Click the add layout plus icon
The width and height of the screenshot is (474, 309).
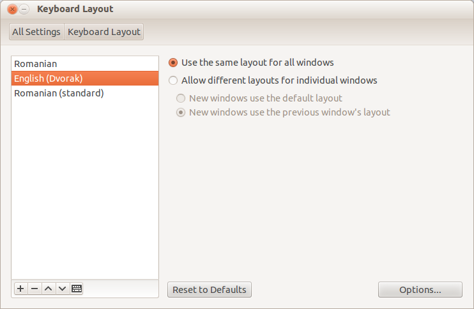[x=20, y=289]
